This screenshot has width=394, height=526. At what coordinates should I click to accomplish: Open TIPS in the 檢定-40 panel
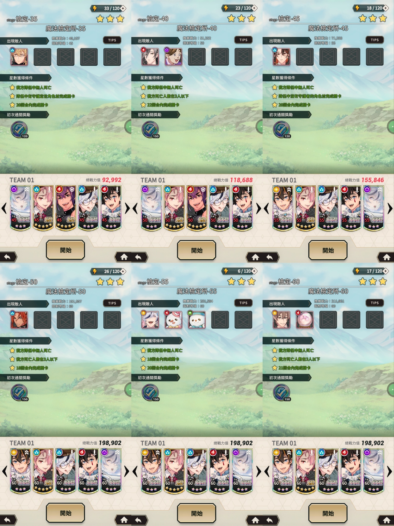tap(243, 40)
